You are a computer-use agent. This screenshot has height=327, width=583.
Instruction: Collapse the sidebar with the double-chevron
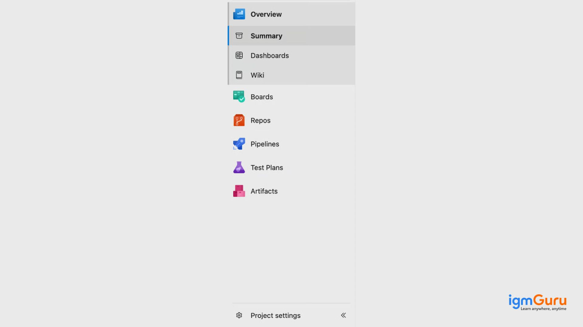click(x=343, y=315)
